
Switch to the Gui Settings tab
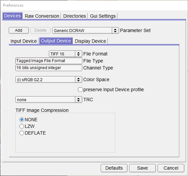tap(103, 16)
